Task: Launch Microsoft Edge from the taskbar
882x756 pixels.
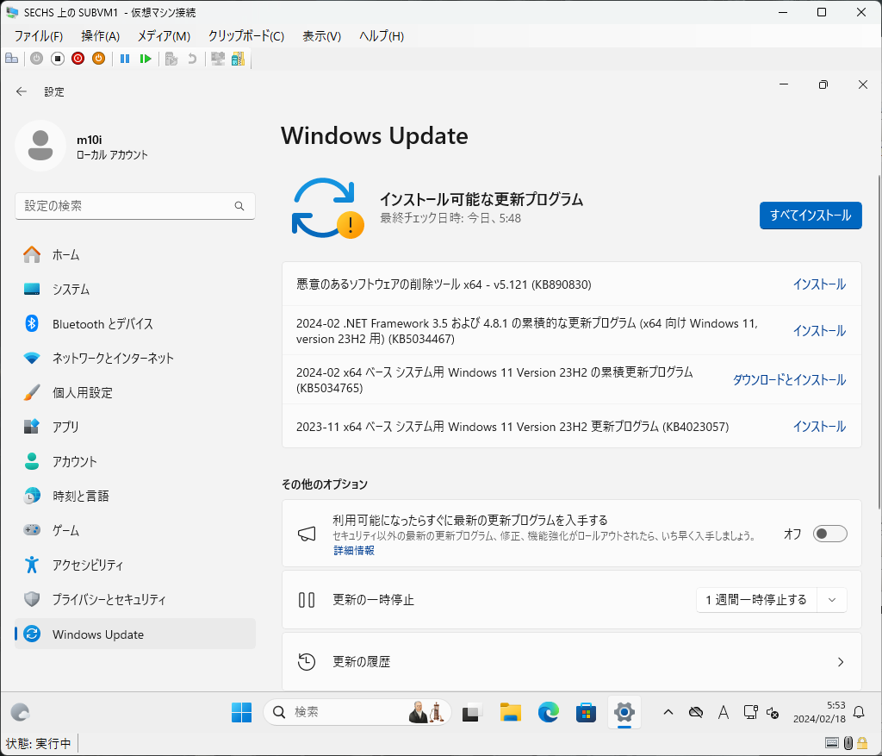Action: (549, 713)
